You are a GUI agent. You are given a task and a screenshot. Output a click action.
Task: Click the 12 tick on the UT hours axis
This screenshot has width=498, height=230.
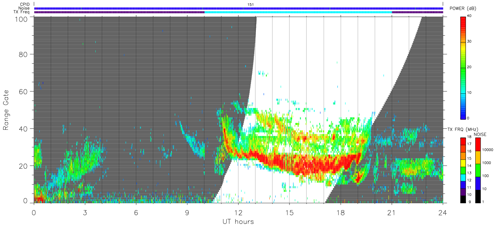(238, 212)
